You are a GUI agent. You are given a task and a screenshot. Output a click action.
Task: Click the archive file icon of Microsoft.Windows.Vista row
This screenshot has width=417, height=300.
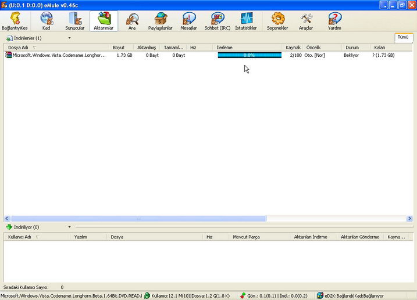click(9, 55)
